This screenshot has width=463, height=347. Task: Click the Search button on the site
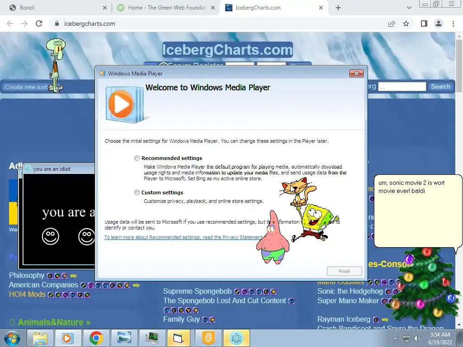[440, 86]
